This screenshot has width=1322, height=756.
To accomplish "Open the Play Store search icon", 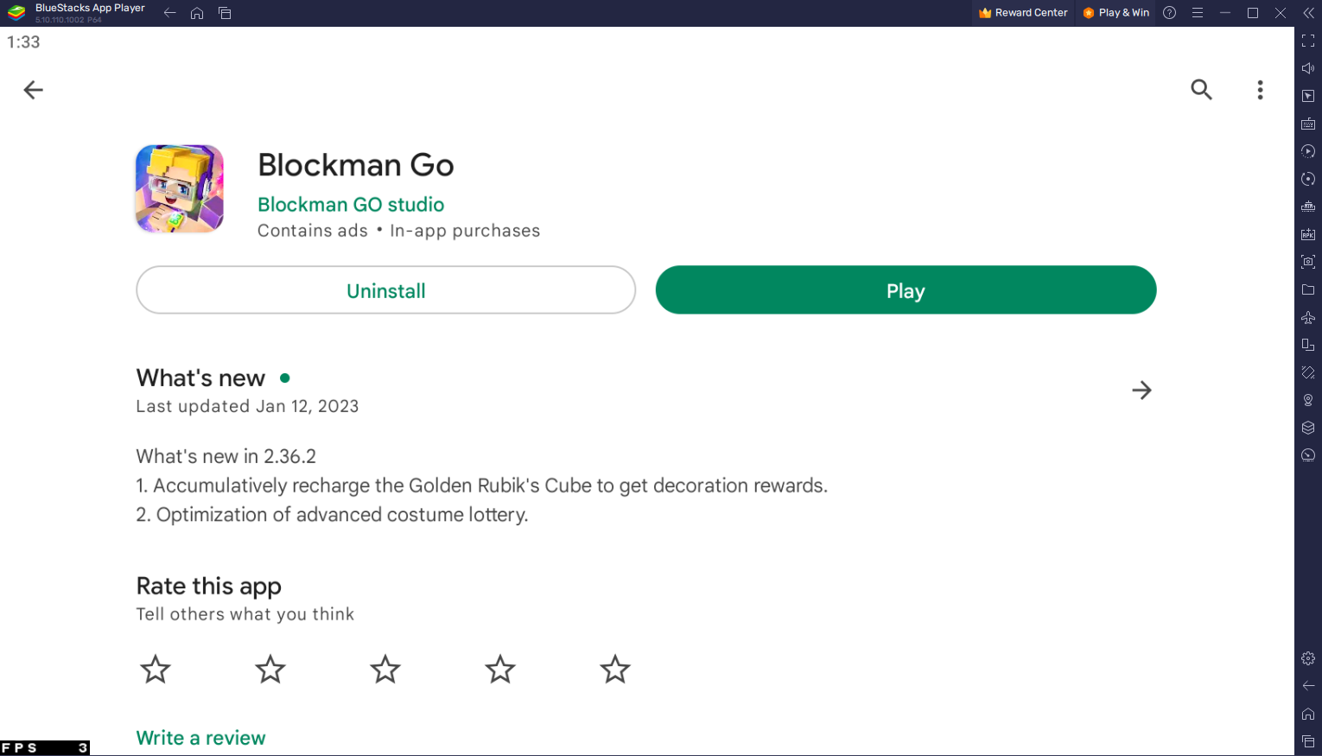I will click(1201, 90).
